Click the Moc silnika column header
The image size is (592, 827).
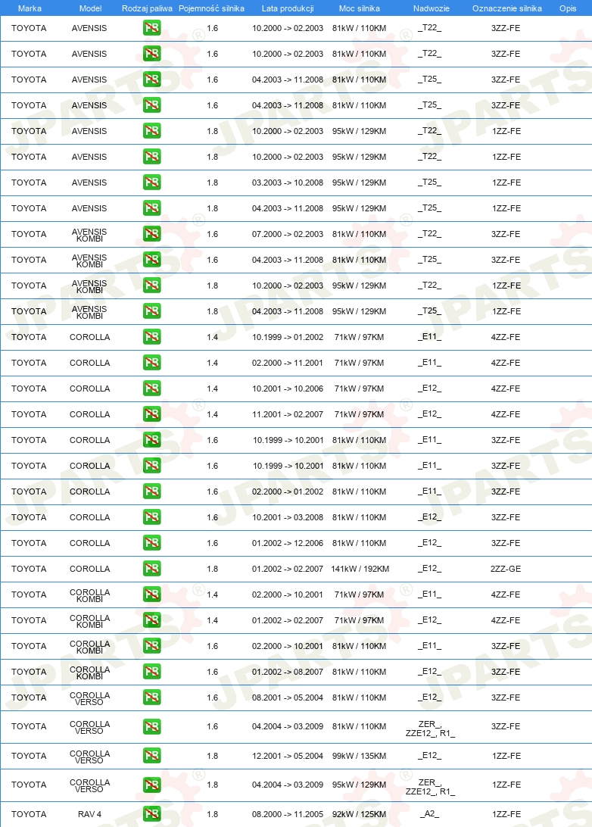360,8
